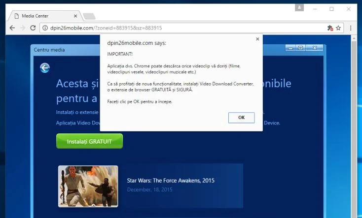Click the page scrollbar up arrow
The height and width of the screenshot is (218, 362).
tap(354, 38)
